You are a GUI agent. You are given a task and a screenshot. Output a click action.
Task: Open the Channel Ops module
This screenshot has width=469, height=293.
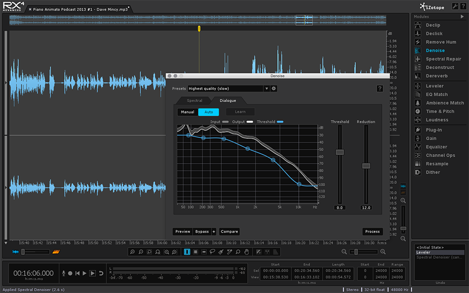click(x=440, y=156)
